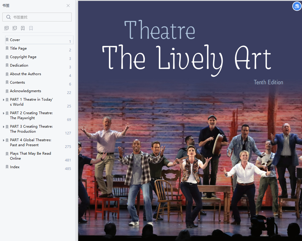
Task: Close the bookmarks panel
Action: (x=68, y=6)
